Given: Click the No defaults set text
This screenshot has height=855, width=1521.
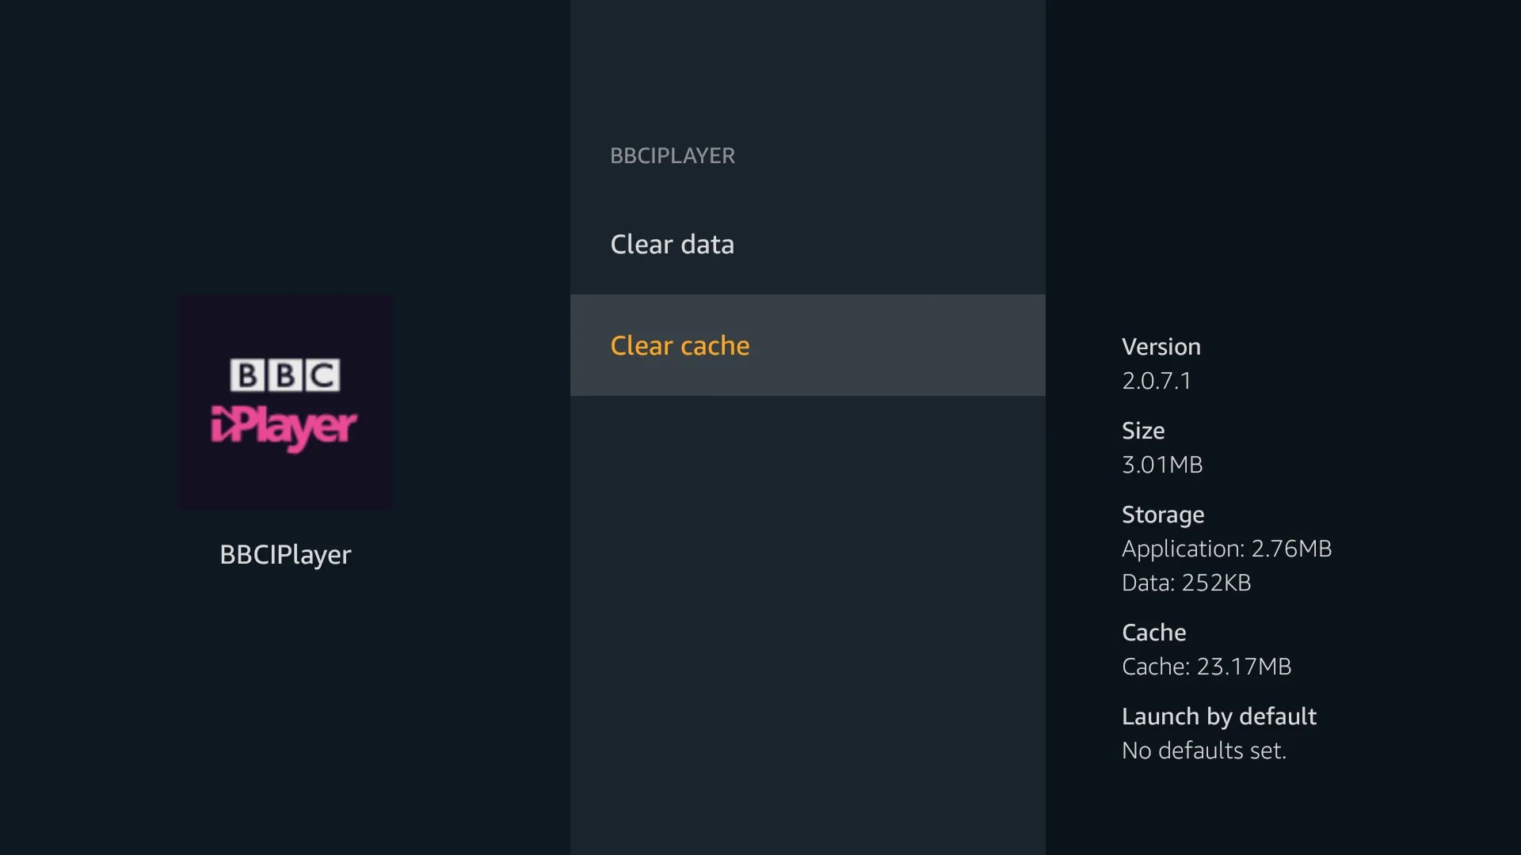Looking at the screenshot, I should [x=1204, y=750].
